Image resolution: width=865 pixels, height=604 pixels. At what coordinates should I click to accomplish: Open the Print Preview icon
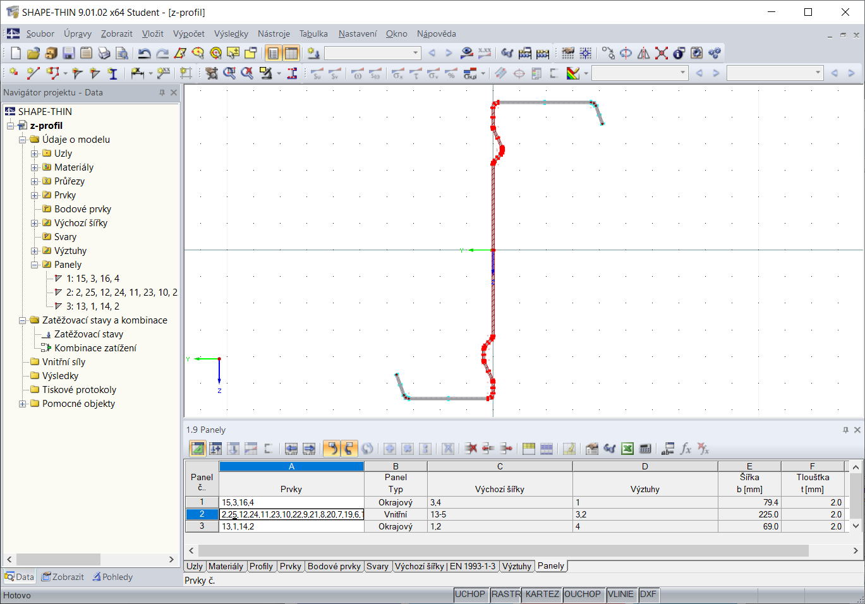[x=122, y=53]
